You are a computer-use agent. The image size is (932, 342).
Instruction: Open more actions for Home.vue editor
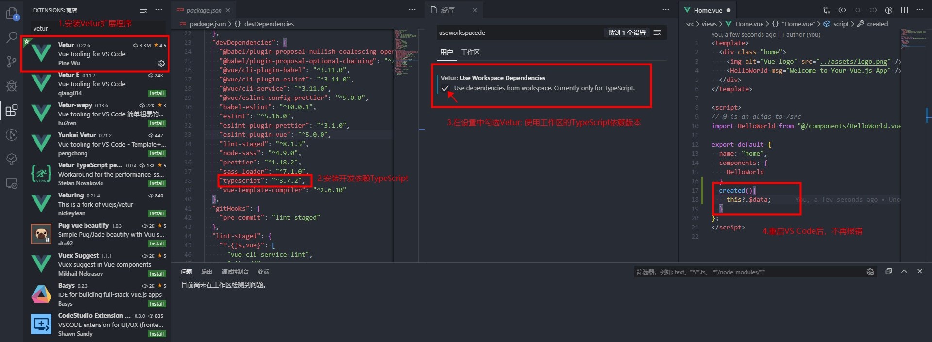click(x=920, y=10)
